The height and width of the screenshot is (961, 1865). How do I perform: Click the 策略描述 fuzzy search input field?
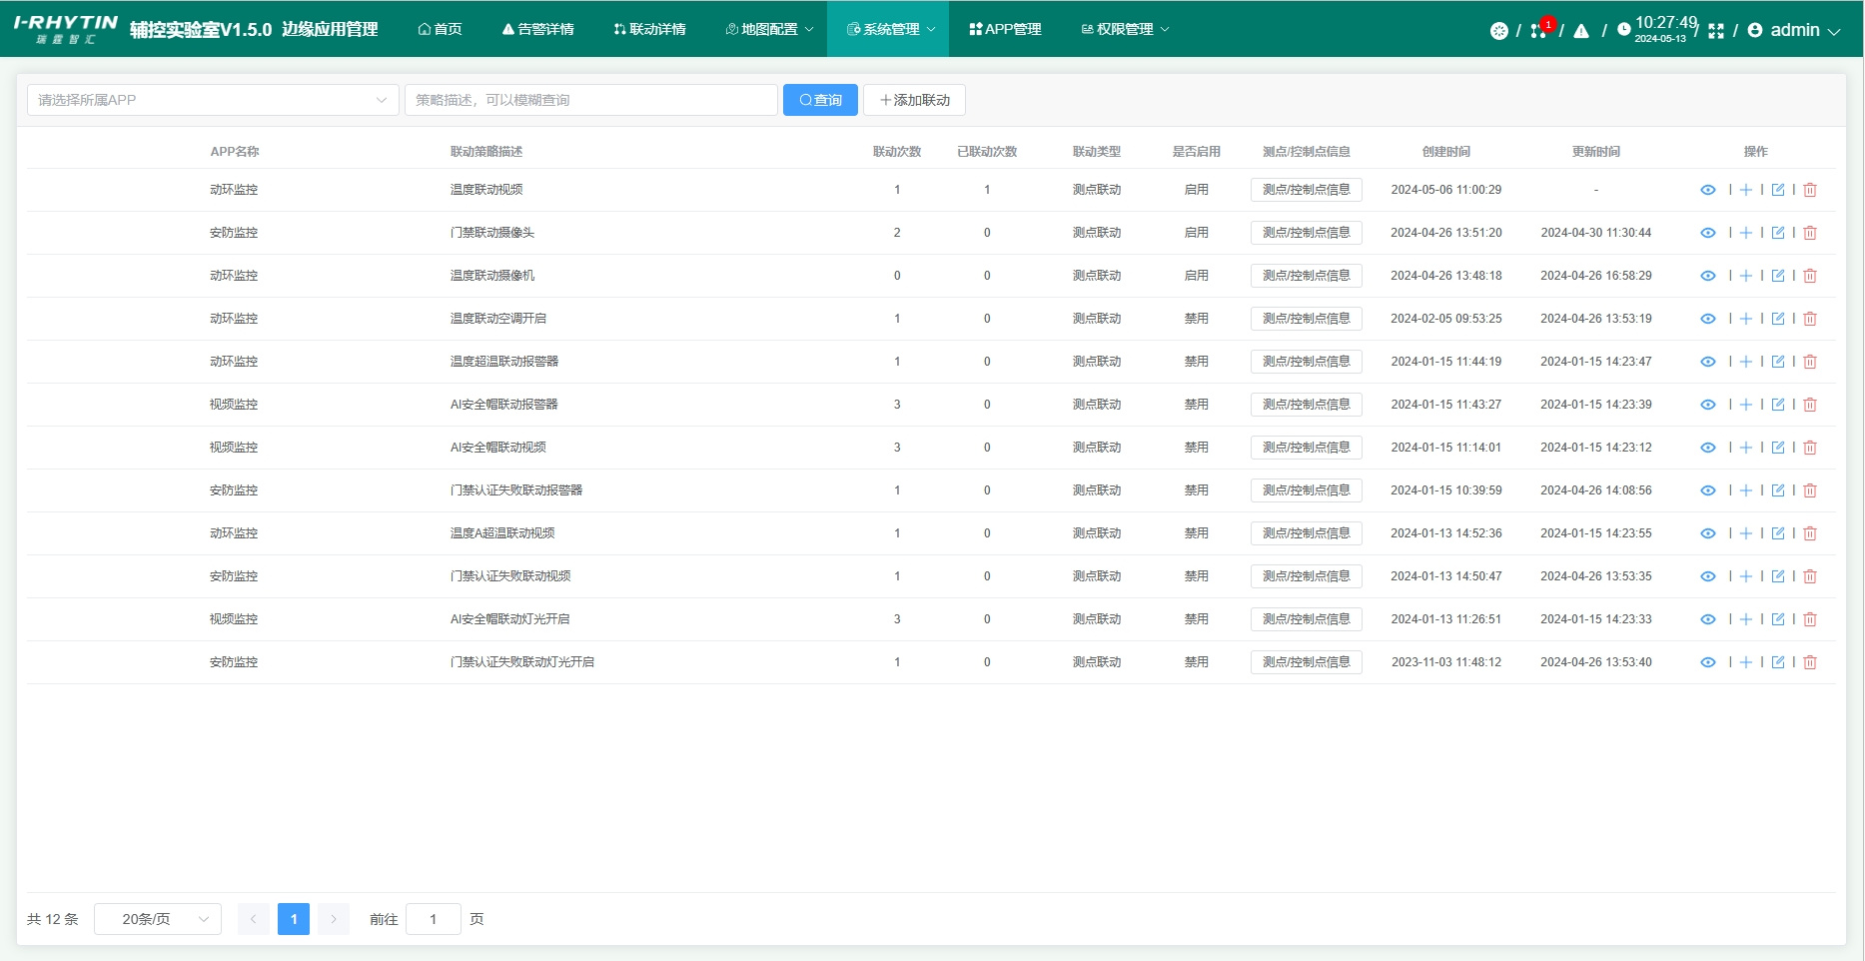coord(590,100)
